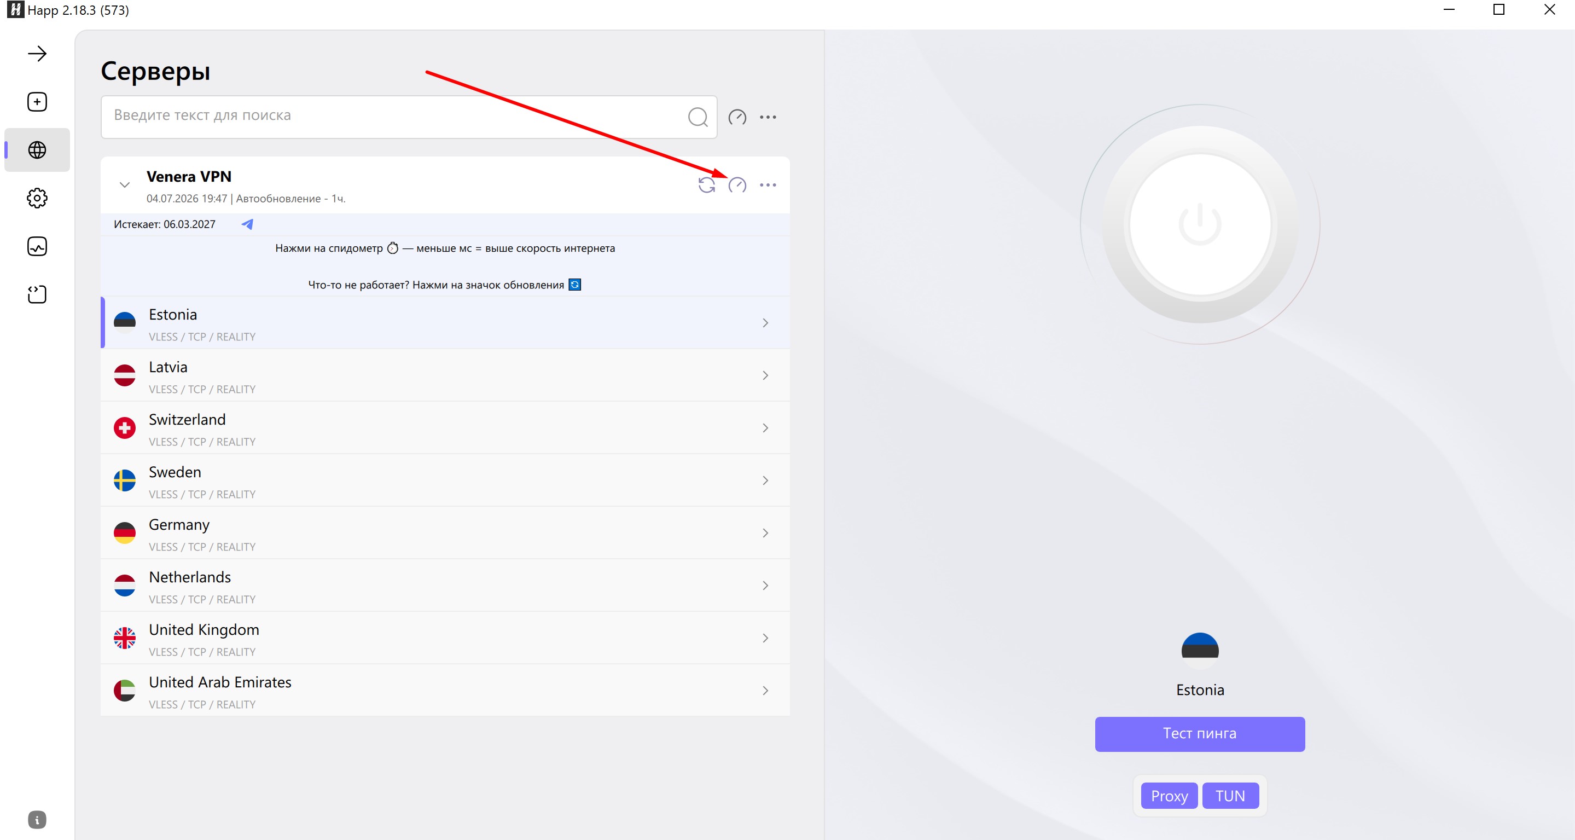Click the Sweden flag icon
The height and width of the screenshot is (840, 1575).
pyautogui.click(x=125, y=480)
